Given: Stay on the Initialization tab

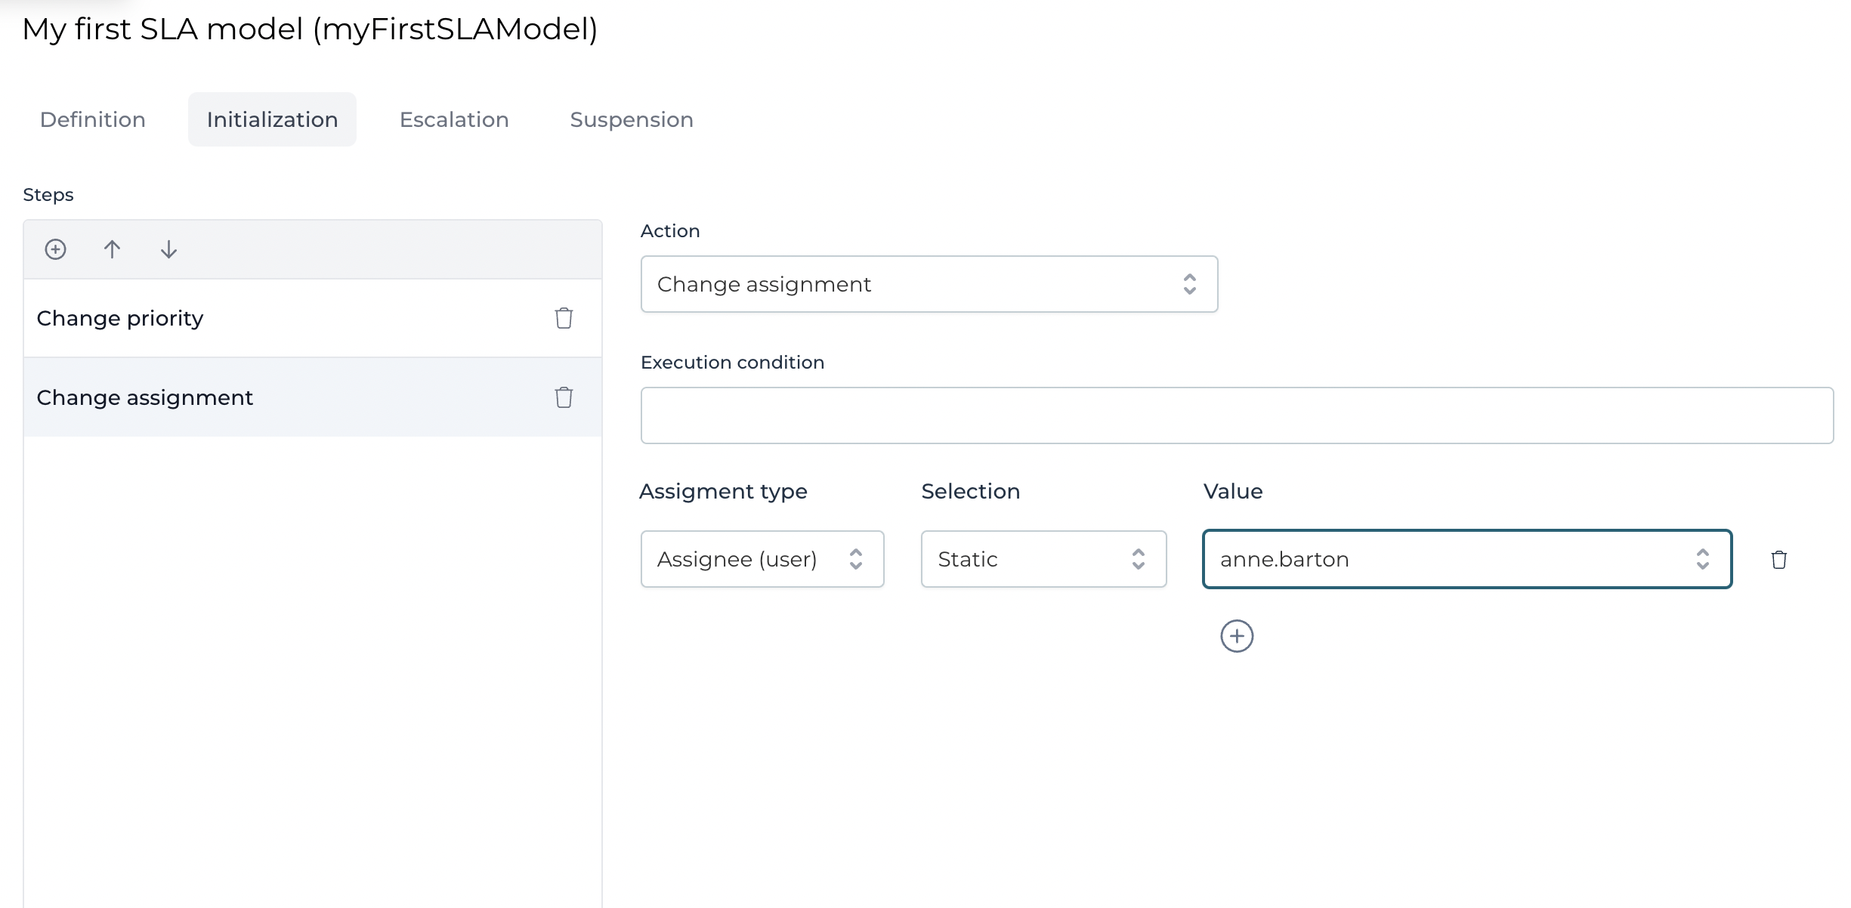Looking at the screenshot, I should point(272,119).
